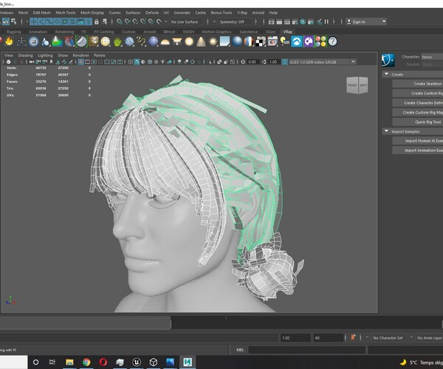Image resolution: width=443 pixels, height=369 pixels.
Task: Open the V-Ray frame buffer icon
Action: [x=272, y=42]
